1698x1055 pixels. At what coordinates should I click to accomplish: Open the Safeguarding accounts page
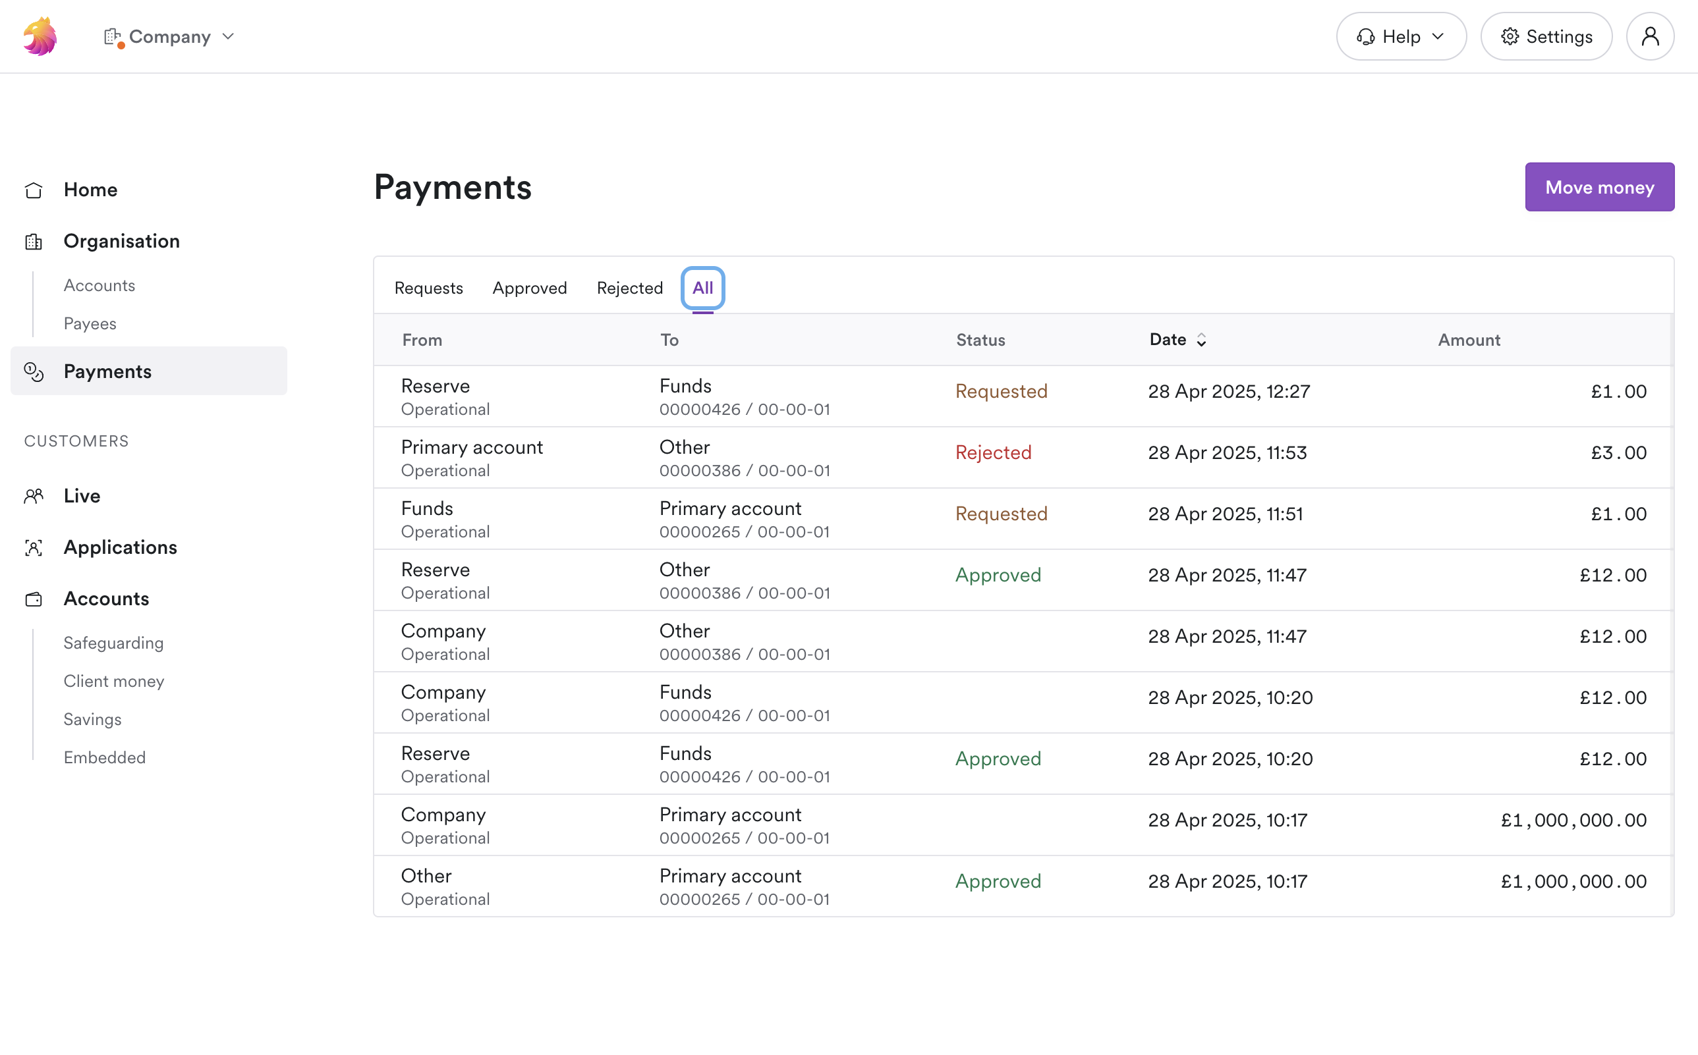click(x=113, y=643)
